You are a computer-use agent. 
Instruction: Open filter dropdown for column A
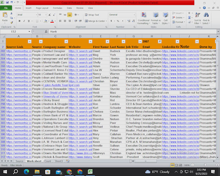click(x=29, y=41)
